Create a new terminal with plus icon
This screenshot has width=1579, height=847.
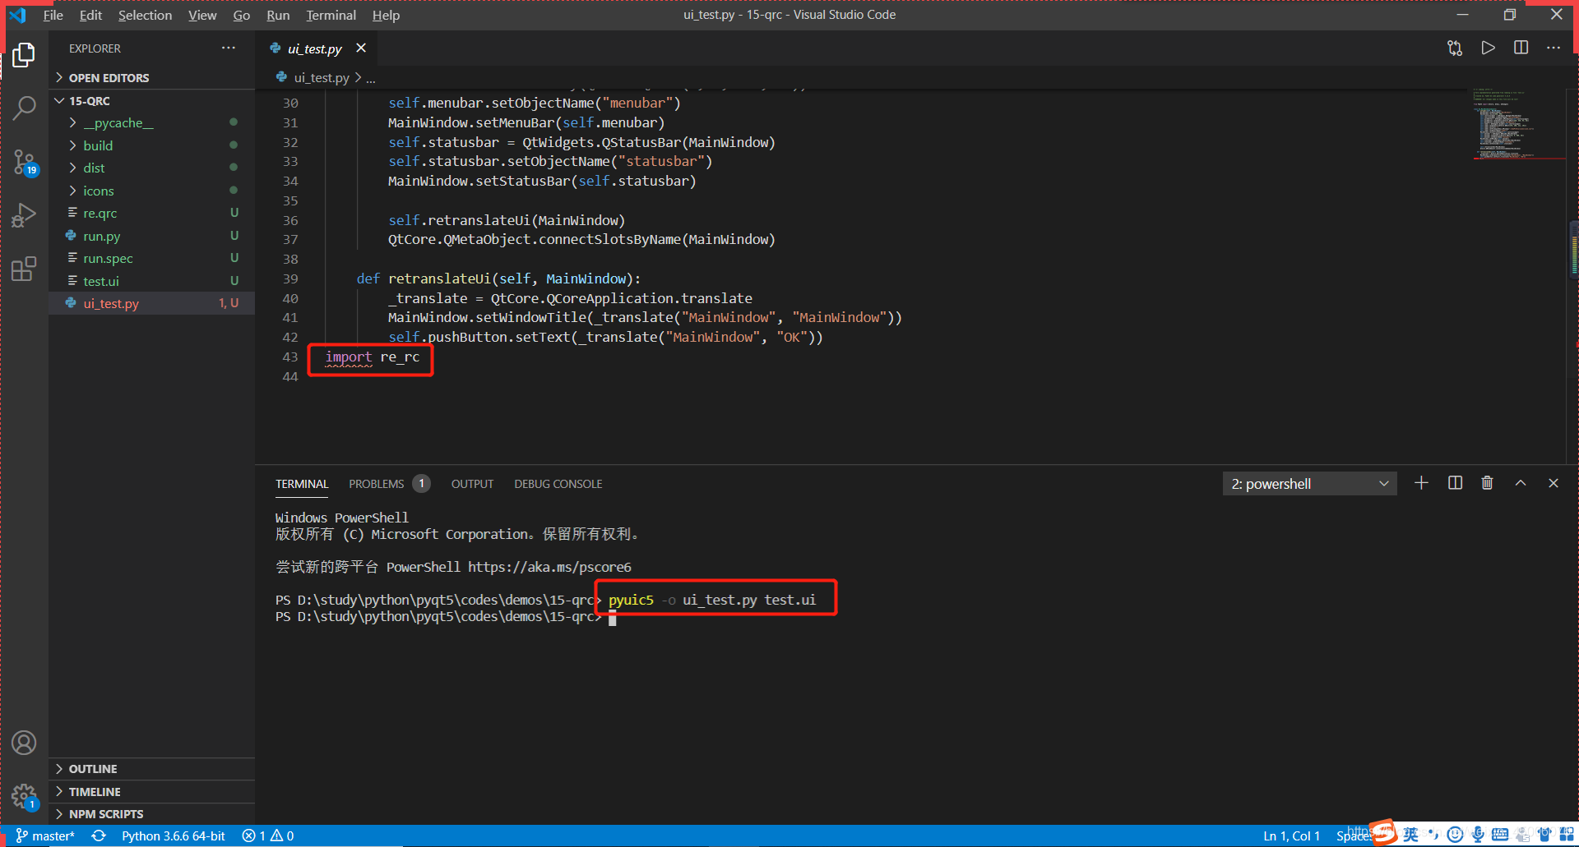pos(1421,483)
